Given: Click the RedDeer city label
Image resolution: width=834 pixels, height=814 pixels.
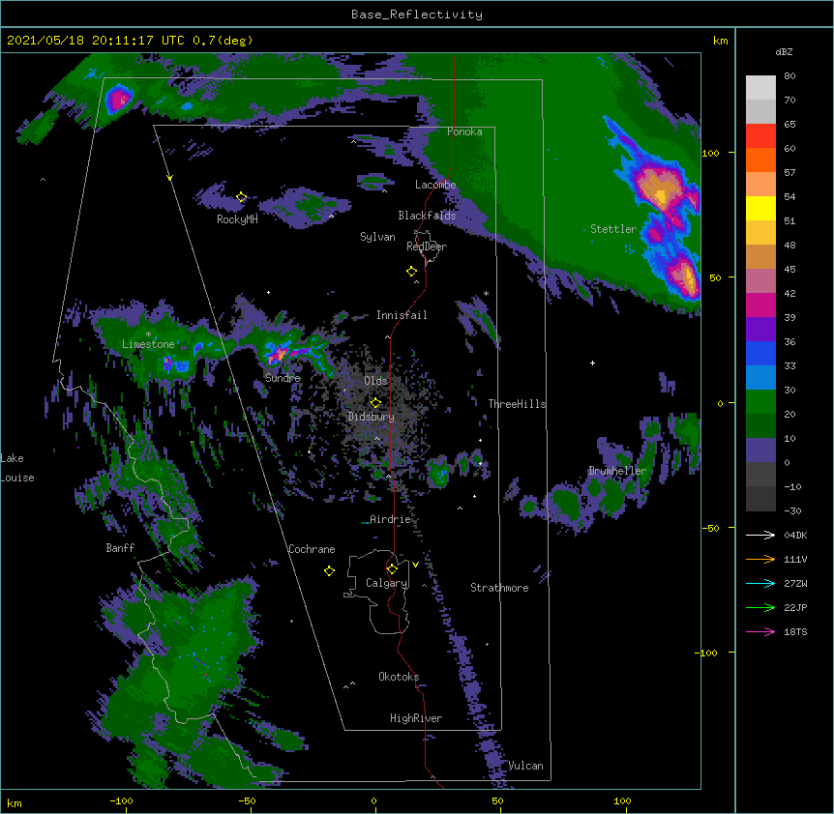Looking at the screenshot, I should click(427, 247).
